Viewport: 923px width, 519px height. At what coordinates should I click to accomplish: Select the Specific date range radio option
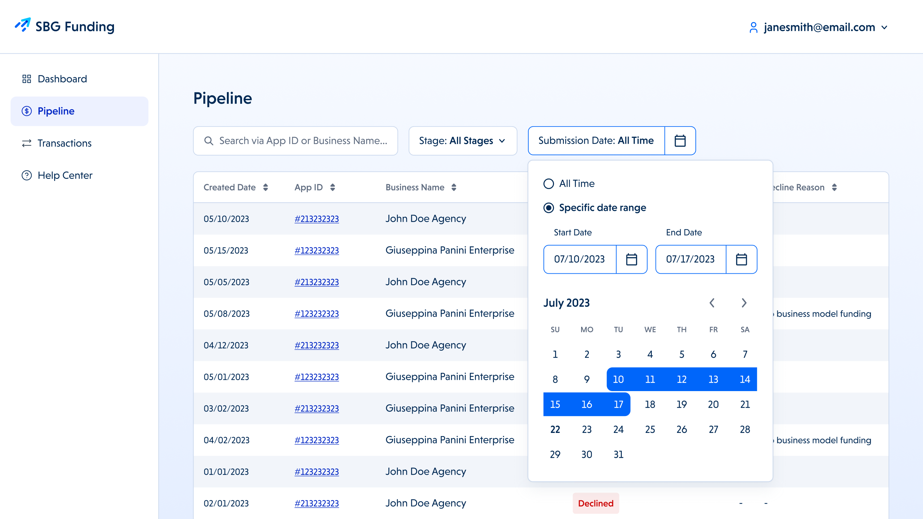pyautogui.click(x=549, y=208)
